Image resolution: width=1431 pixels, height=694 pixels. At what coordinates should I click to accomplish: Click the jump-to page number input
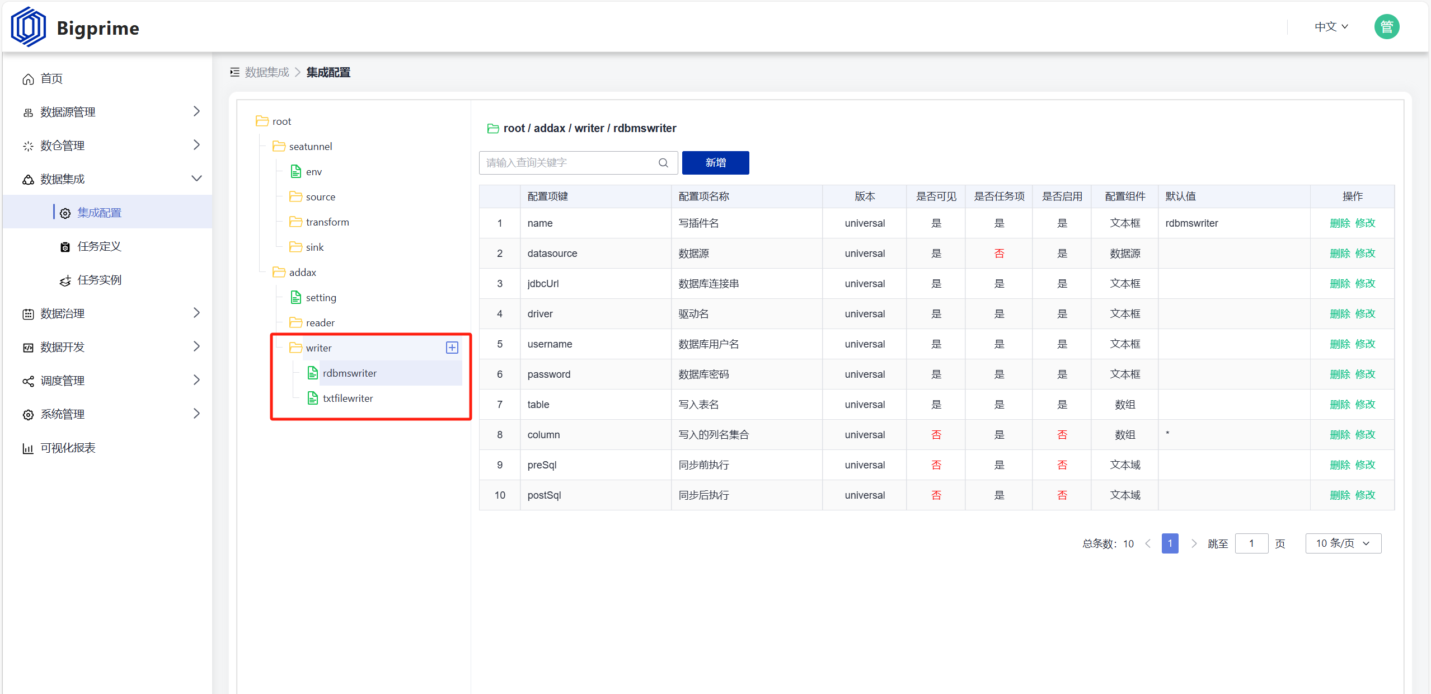[x=1251, y=543]
